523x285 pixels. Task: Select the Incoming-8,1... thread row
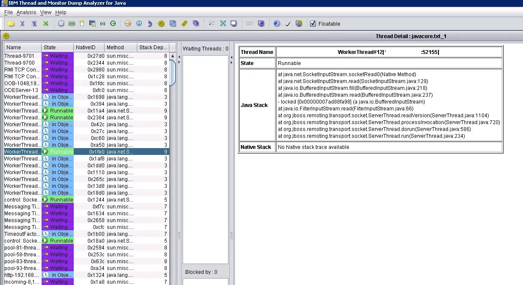[x=87, y=282]
